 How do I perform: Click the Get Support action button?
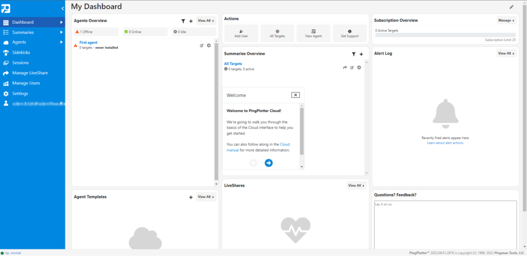pyautogui.click(x=349, y=33)
